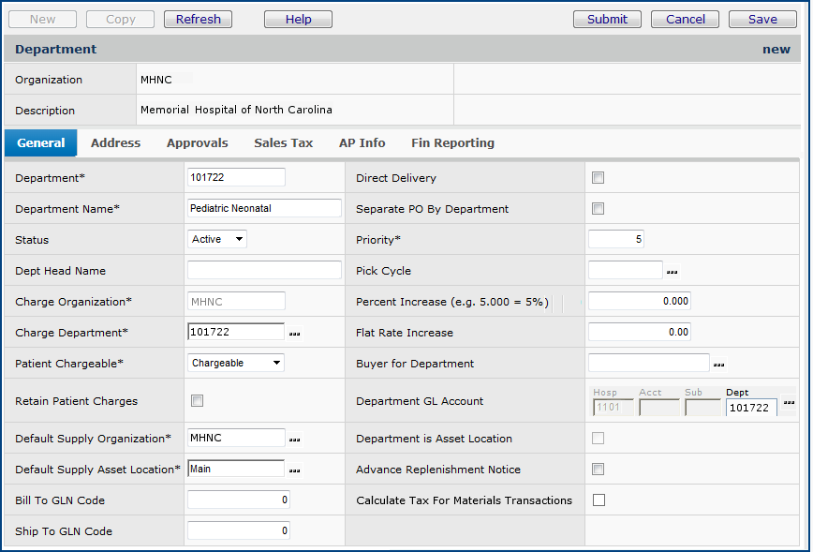This screenshot has height=552, width=813.
Task: Enable Advance Replenishment Notice checkbox
Action: (x=599, y=470)
